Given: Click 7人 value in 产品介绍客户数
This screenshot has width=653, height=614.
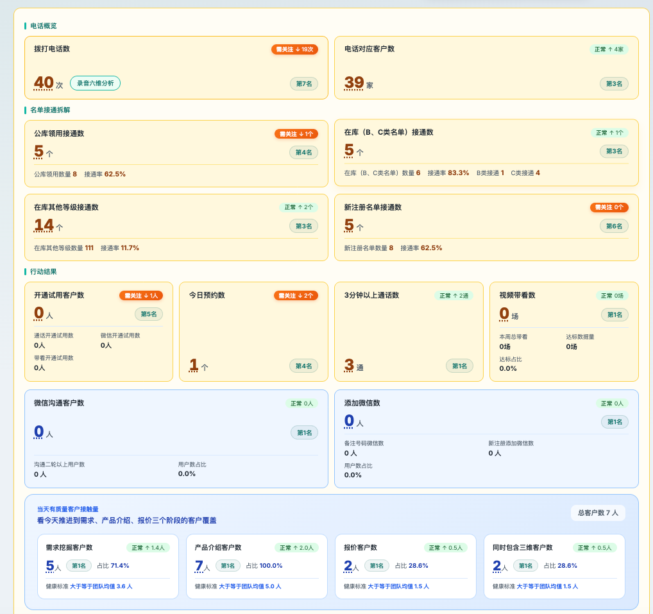Looking at the screenshot, I should (x=203, y=566).
